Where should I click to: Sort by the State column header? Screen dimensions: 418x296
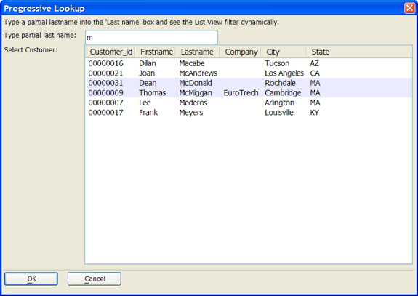tap(321, 52)
